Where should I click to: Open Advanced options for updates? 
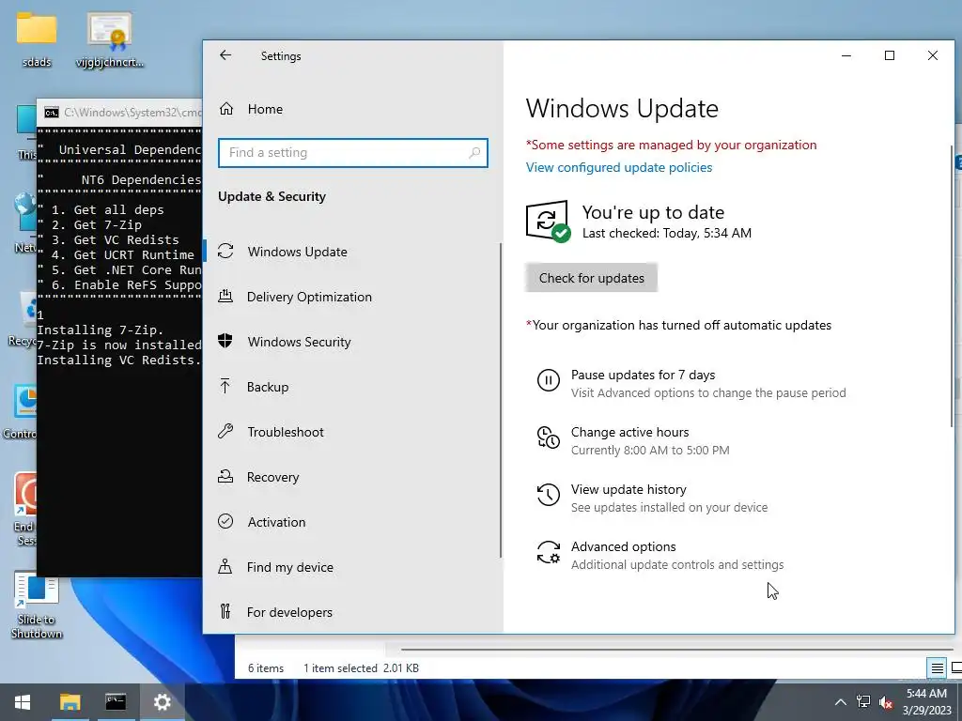point(624,546)
